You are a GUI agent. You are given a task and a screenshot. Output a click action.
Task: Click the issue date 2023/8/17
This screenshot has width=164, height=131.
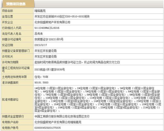point(41,45)
